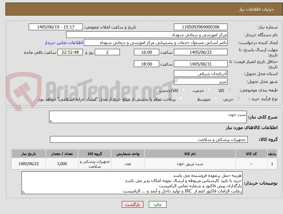283x214 pixels.
Task: Click the گروه کالا column header
Action: (95, 154)
